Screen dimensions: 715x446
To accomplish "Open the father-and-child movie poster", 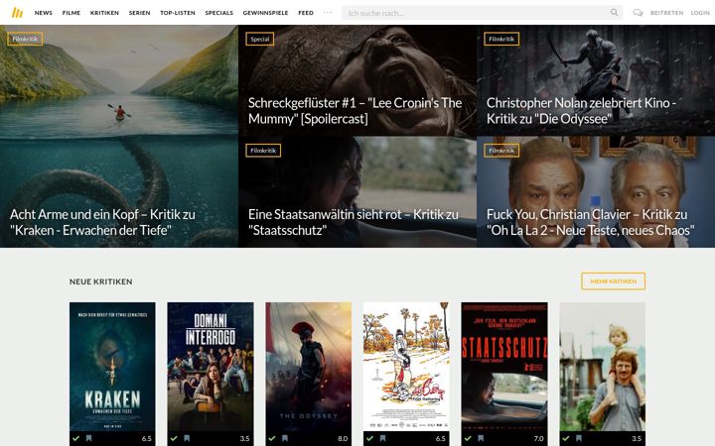I will point(603,367).
